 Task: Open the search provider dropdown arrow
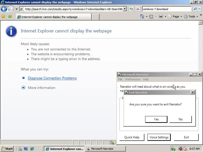click(x=199, y=9)
